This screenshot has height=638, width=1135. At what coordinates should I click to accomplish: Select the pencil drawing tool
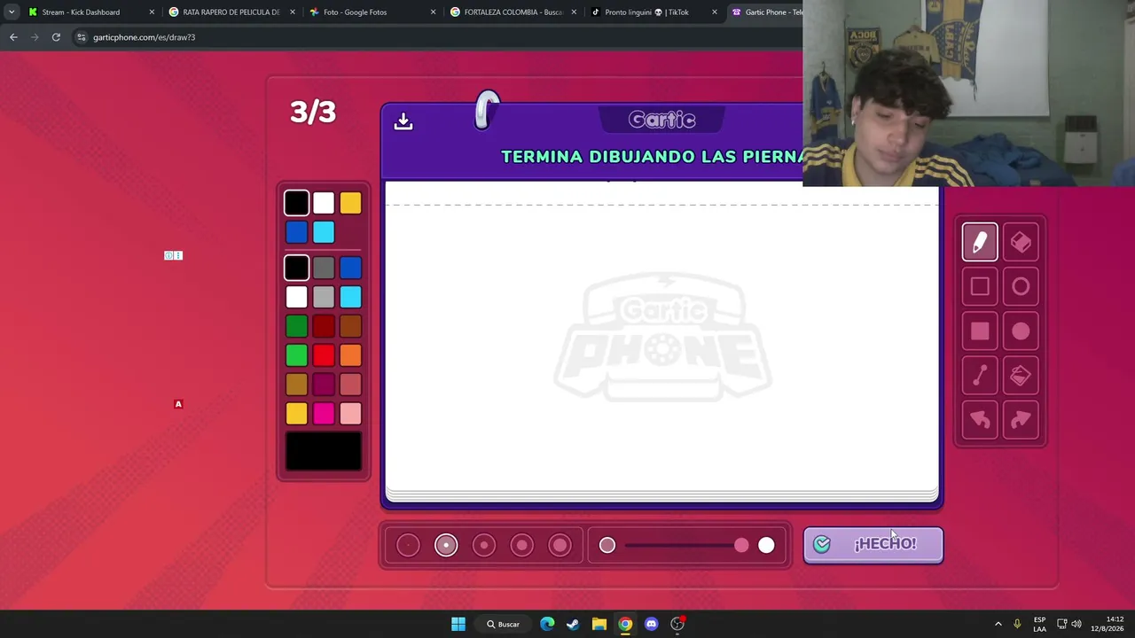coord(980,242)
